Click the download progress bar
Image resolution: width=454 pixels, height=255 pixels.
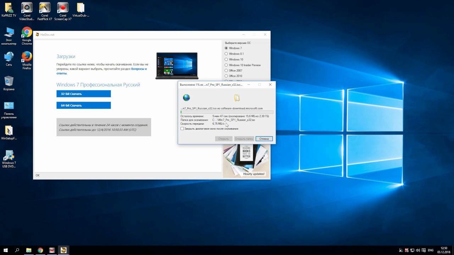pos(227,112)
